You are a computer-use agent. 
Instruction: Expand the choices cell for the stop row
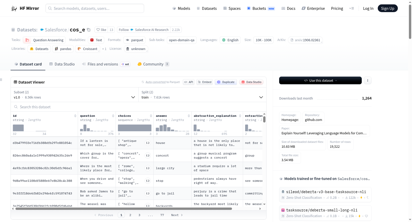(x=148, y=181)
